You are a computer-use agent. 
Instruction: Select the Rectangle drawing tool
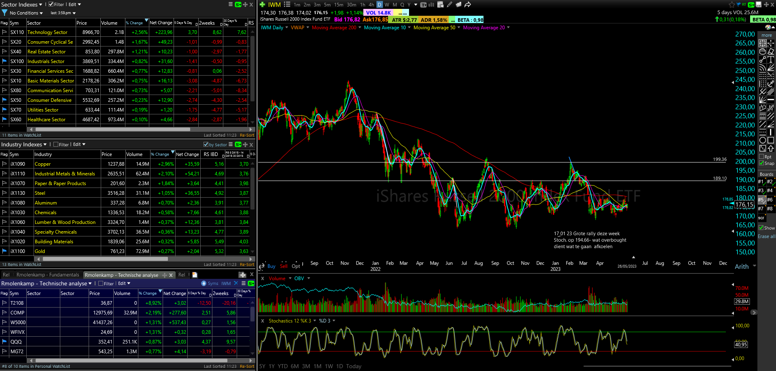pos(771,140)
